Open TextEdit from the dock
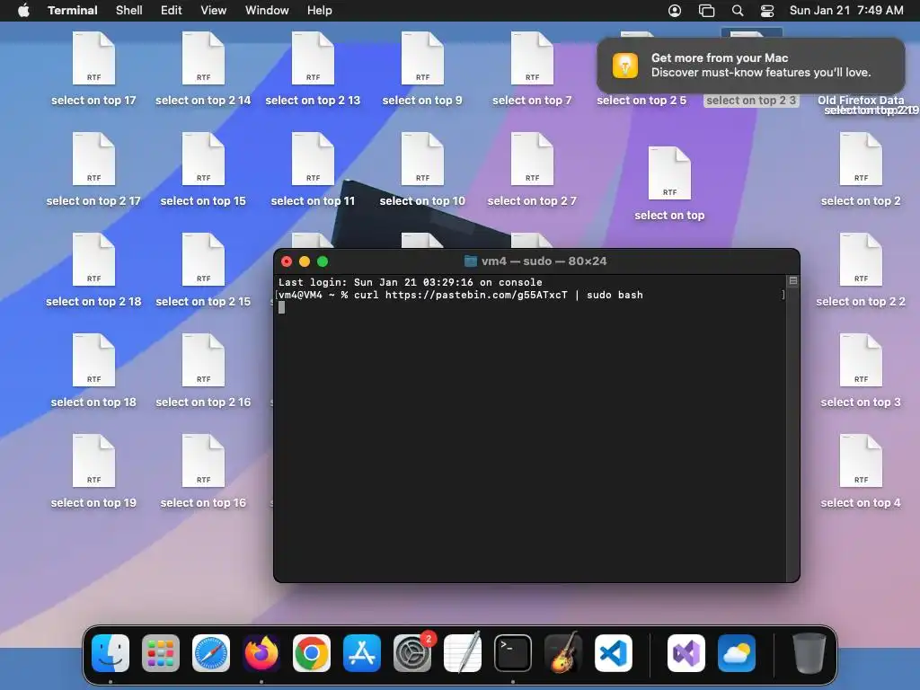Image resolution: width=920 pixels, height=690 pixels. click(463, 653)
